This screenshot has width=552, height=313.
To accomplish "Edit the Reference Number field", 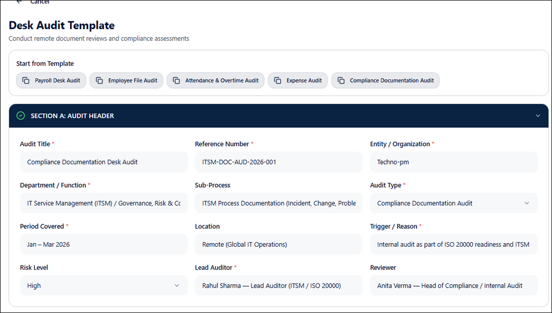I will [x=279, y=162].
